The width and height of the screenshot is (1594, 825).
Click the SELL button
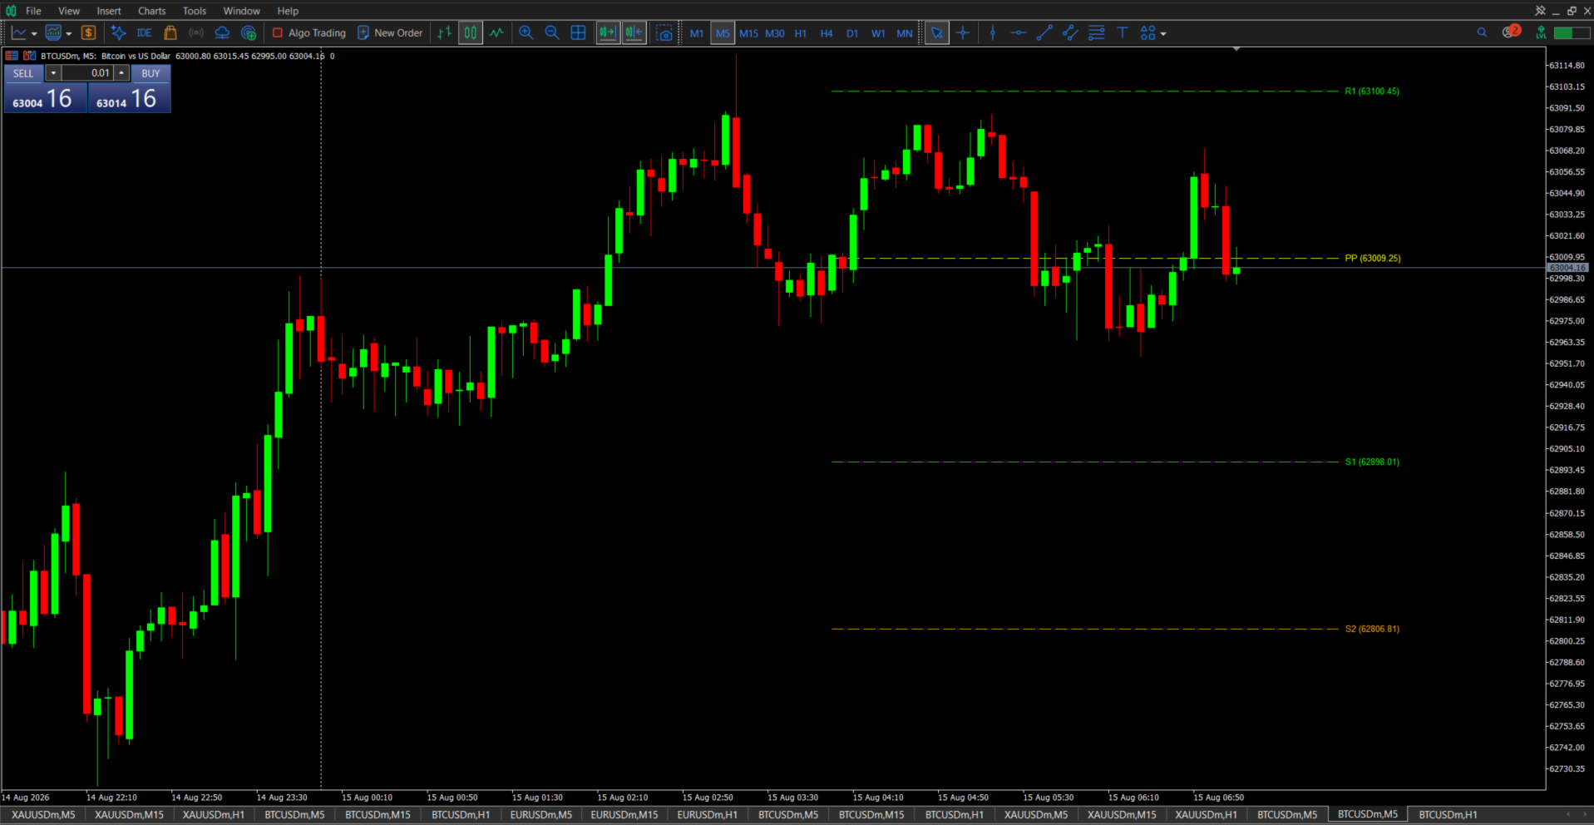coord(23,73)
